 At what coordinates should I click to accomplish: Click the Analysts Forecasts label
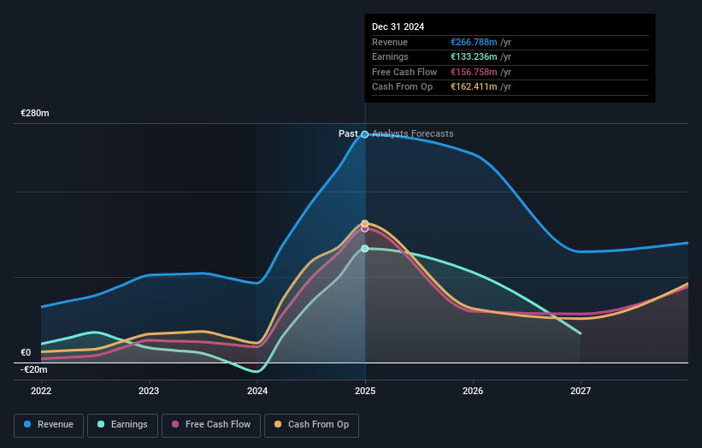coord(413,133)
